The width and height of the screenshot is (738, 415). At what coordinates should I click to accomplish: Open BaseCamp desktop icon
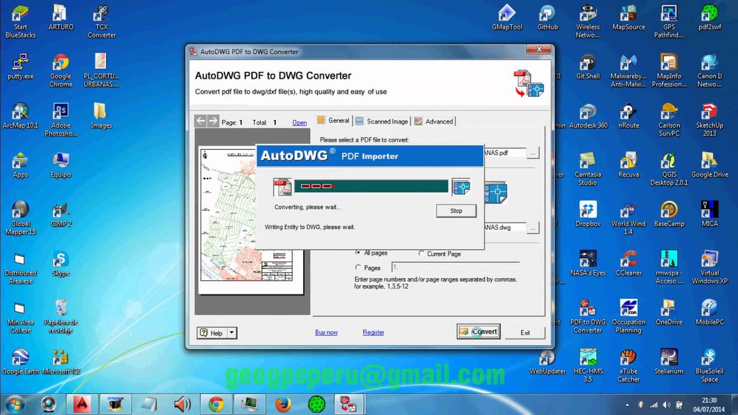pyautogui.click(x=669, y=214)
